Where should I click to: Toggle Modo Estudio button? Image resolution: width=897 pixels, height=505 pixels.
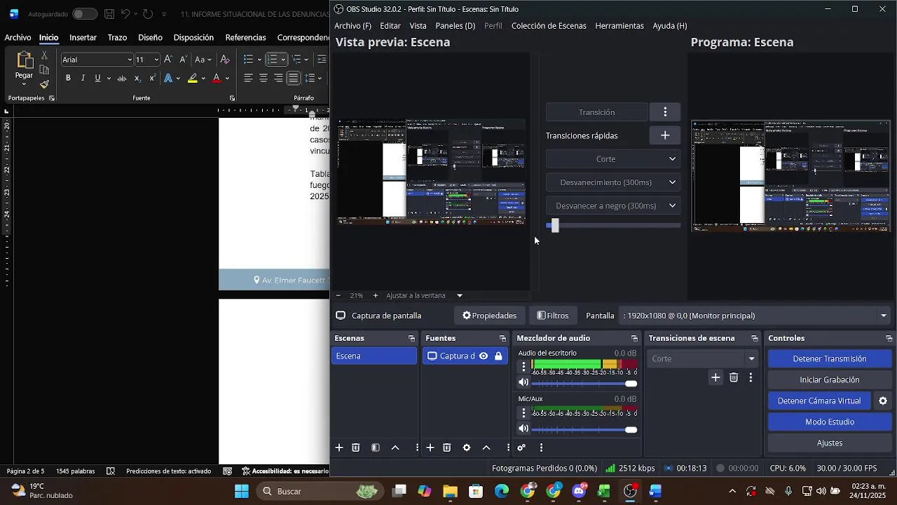pyautogui.click(x=830, y=422)
